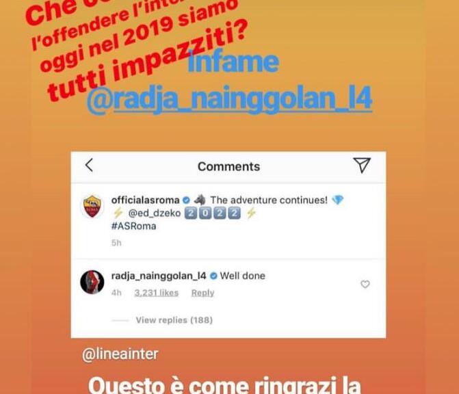Tap the blue diamond emoji in caption
Viewport: 459px width, 394px height.
pyautogui.click(x=337, y=200)
